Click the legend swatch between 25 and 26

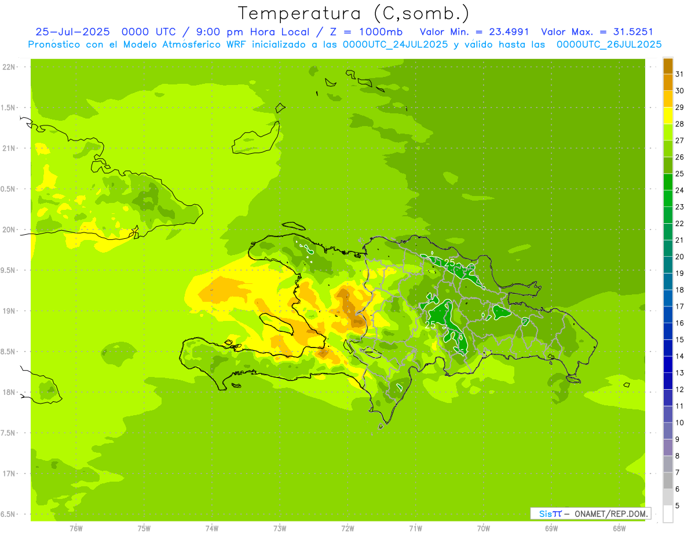point(668,165)
